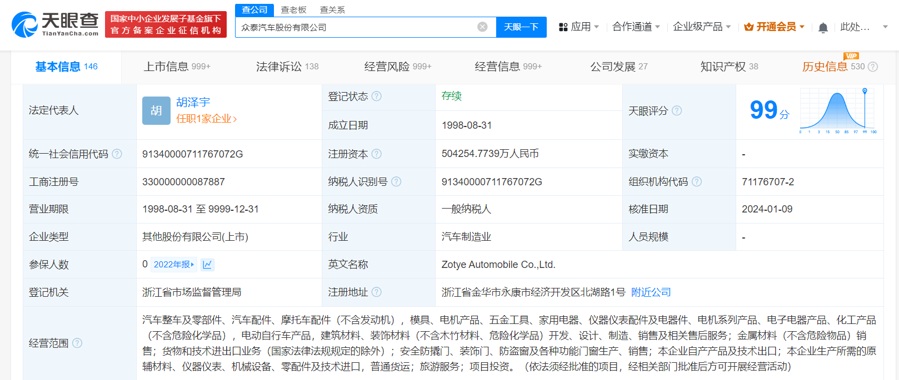Open the 附近公司 link
This screenshot has height=380, width=899.
click(x=651, y=292)
